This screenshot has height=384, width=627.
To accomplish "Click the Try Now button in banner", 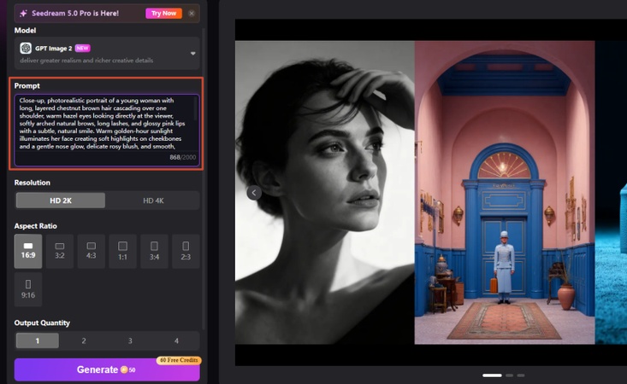I will coord(163,13).
